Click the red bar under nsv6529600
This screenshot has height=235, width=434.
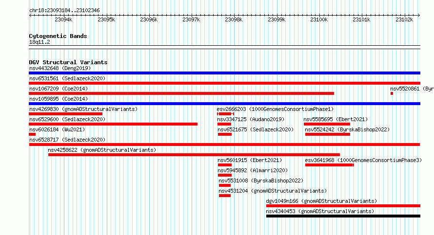point(113,124)
